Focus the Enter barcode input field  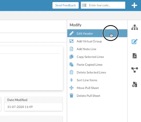103,5
